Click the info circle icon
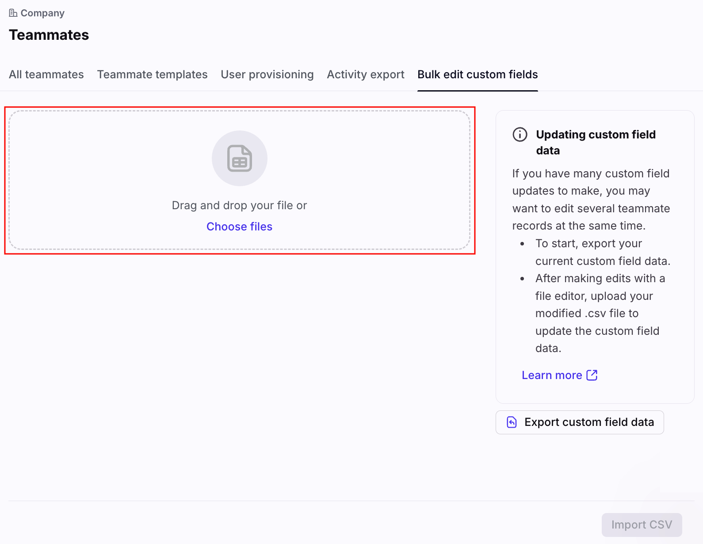703x544 pixels. pyautogui.click(x=520, y=134)
